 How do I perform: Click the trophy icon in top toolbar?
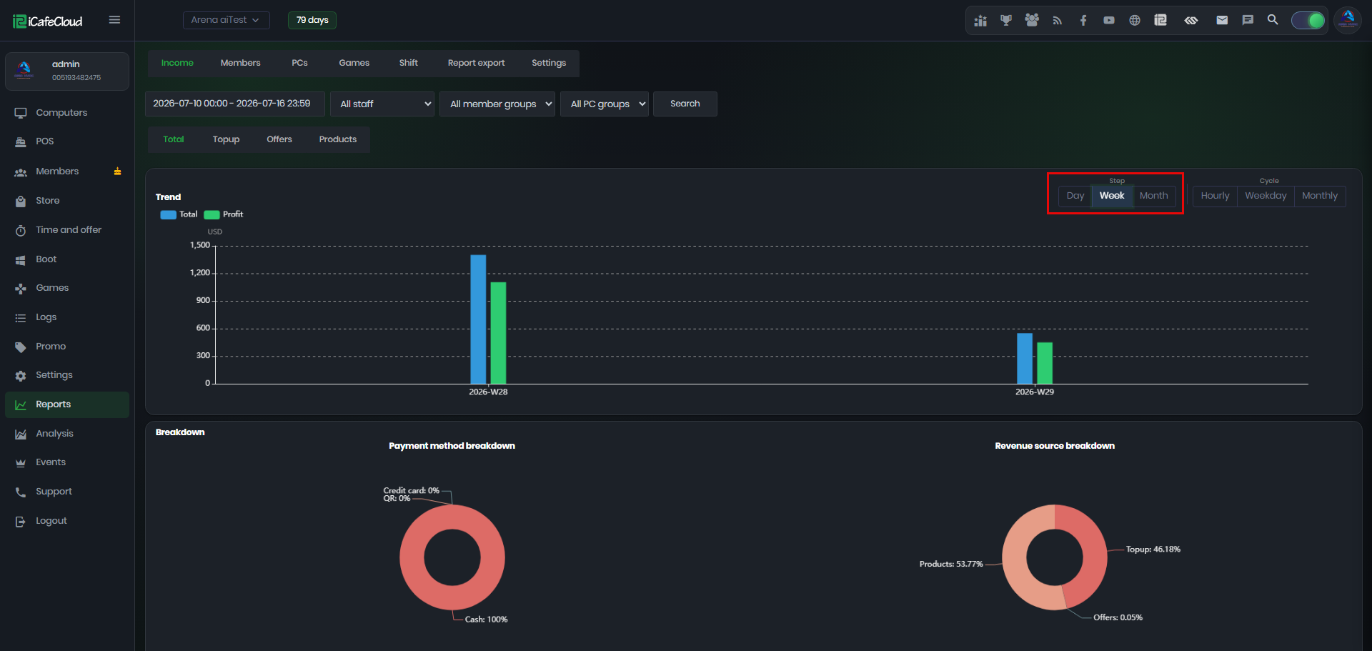(1006, 20)
